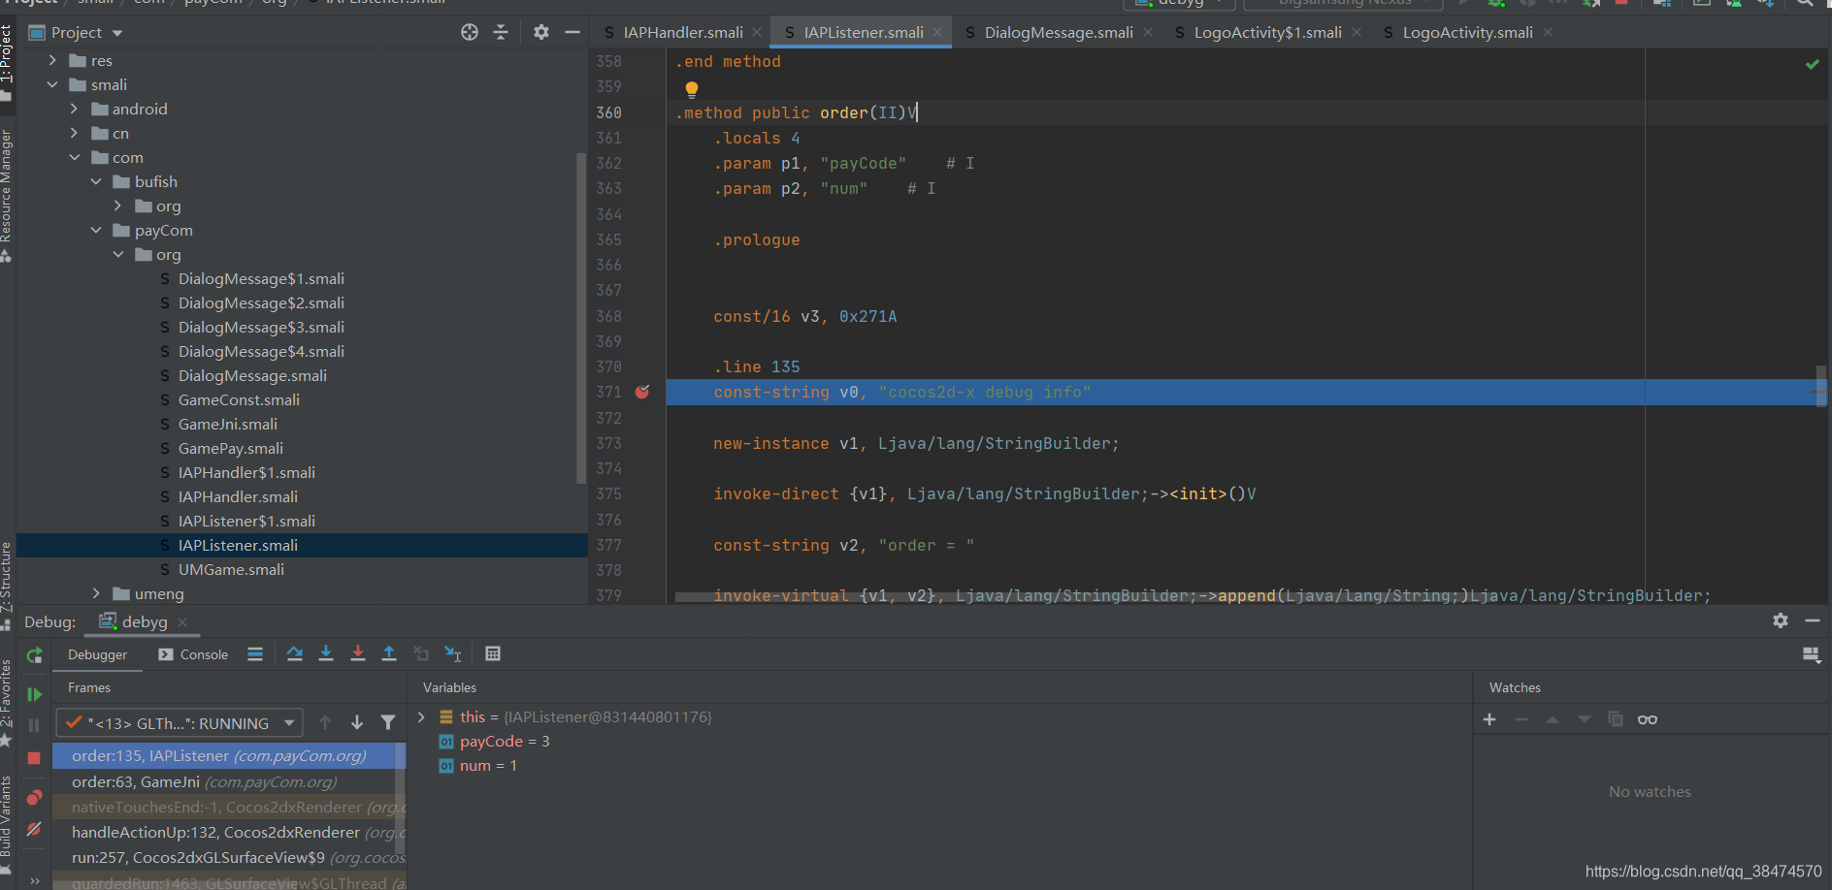1832x890 pixels.
Task: Open the Console tab
Action: [x=193, y=654]
